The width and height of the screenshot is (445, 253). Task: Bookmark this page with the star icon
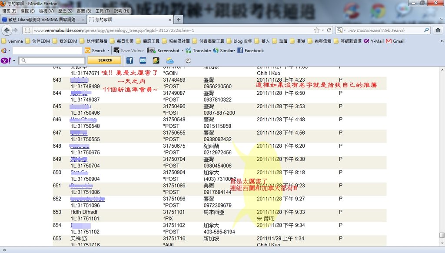click(x=316, y=30)
